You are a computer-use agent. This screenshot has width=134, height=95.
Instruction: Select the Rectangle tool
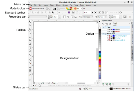30,44
